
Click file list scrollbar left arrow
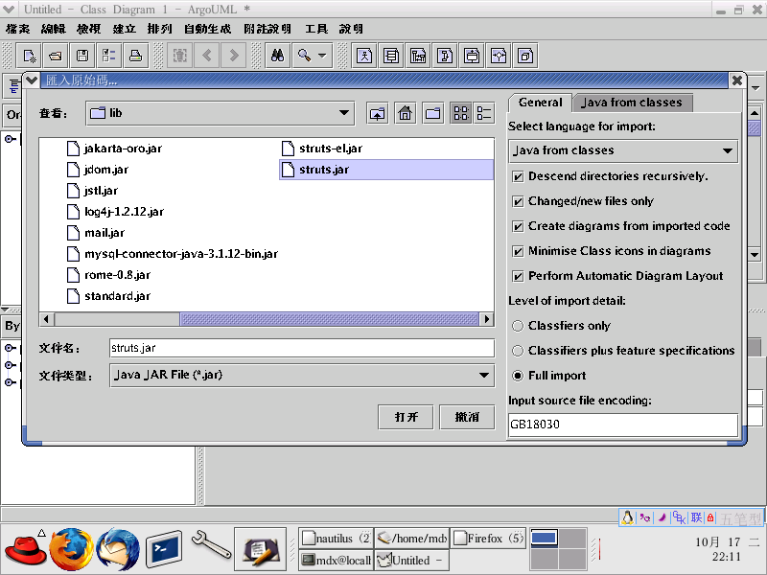pyautogui.click(x=46, y=319)
